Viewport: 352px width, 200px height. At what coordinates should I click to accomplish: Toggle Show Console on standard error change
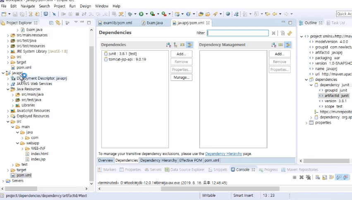[x=346, y=177]
